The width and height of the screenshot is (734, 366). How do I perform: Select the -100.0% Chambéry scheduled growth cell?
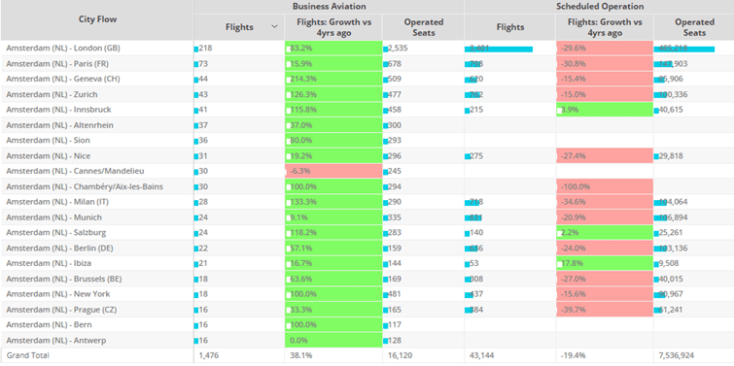(605, 186)
